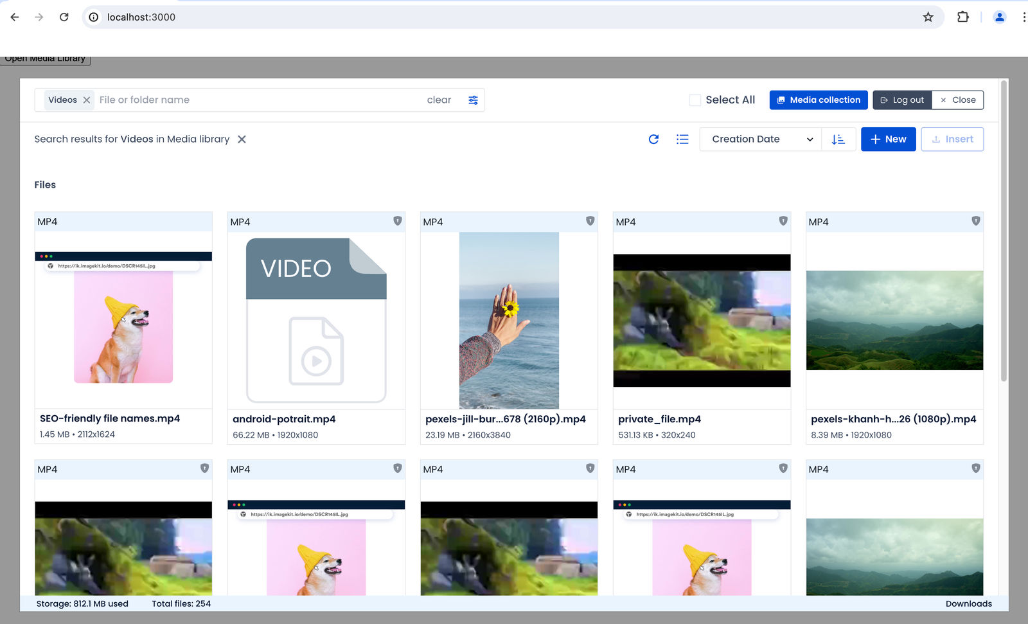The height and width of the screenshot is (624, 1028).
Task: Select the android-potrait.mp4 video placeholder thumbnail
Action: [316, 320]
